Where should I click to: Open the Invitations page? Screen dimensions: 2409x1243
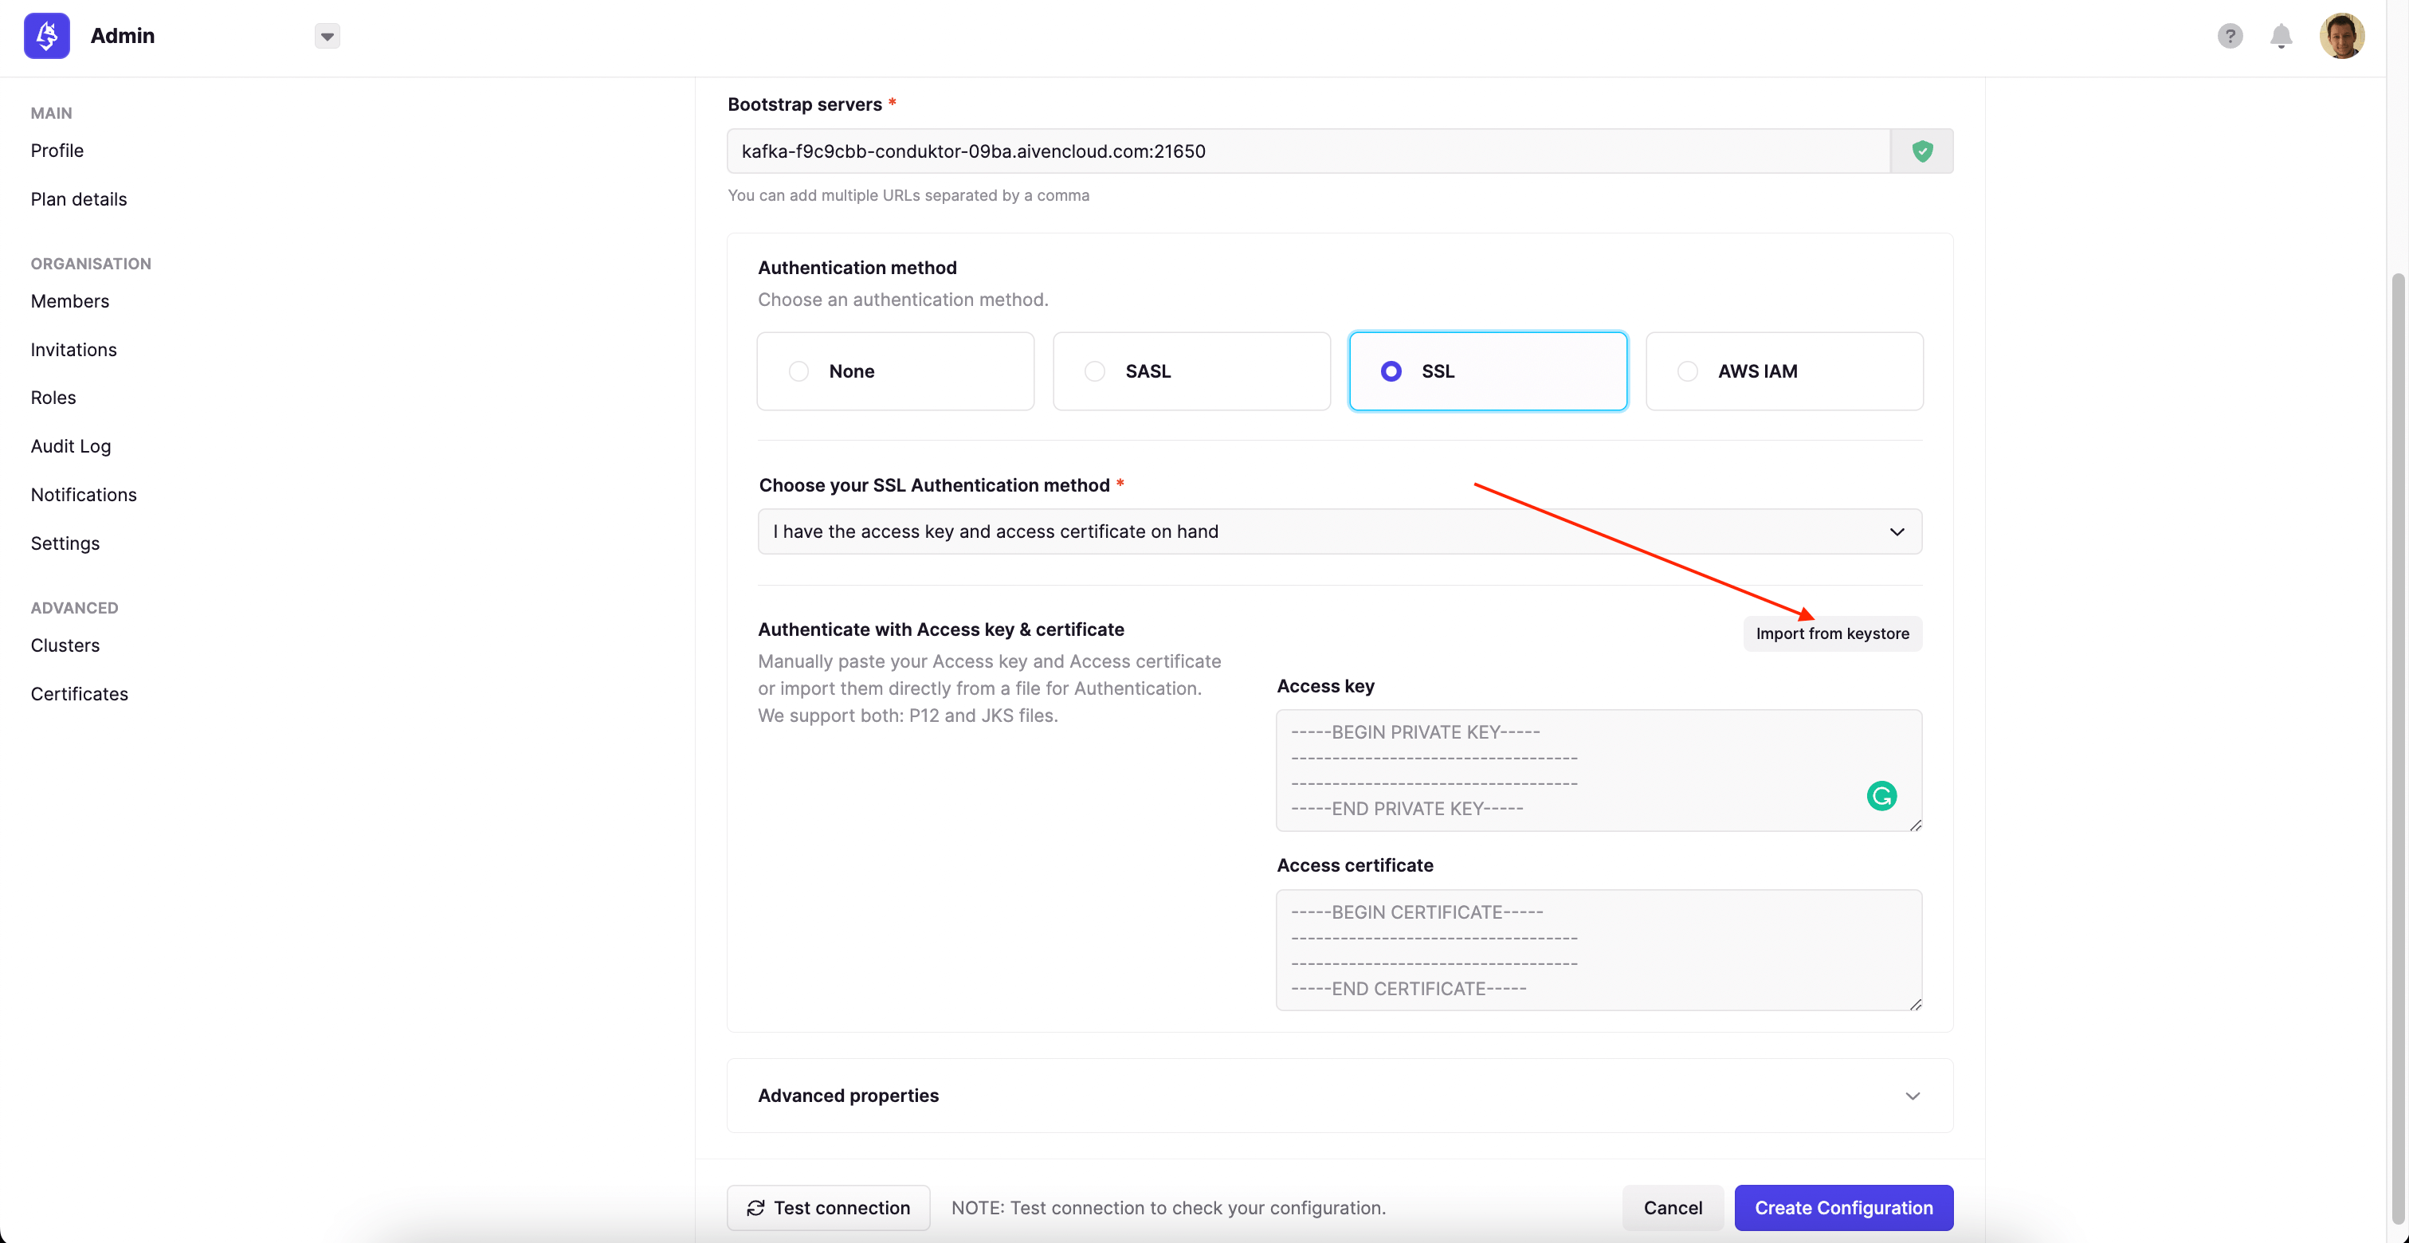[x=74, y=350]
